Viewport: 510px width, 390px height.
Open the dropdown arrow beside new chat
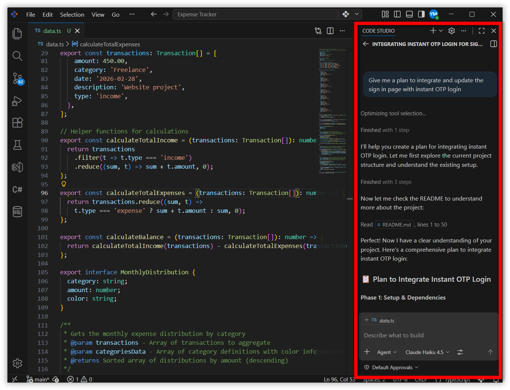click(441, 31)
